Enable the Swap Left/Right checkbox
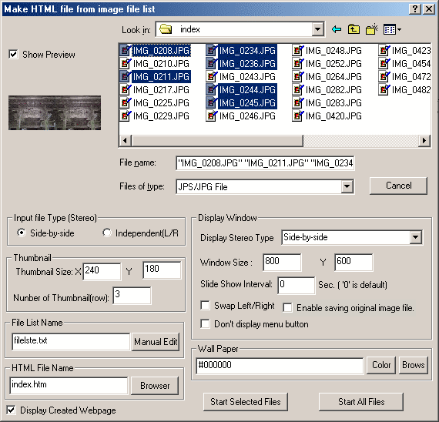Viewport: 439px width, 422px height. tap(205, 305)
